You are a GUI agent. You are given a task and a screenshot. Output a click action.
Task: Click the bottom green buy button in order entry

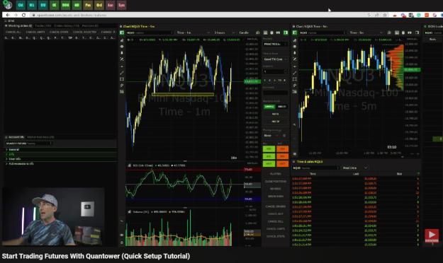[x=269, y=163]
